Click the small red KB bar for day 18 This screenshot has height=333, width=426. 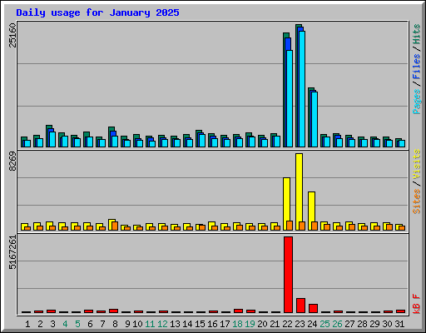pyautogui.click(x=238, y=311)
